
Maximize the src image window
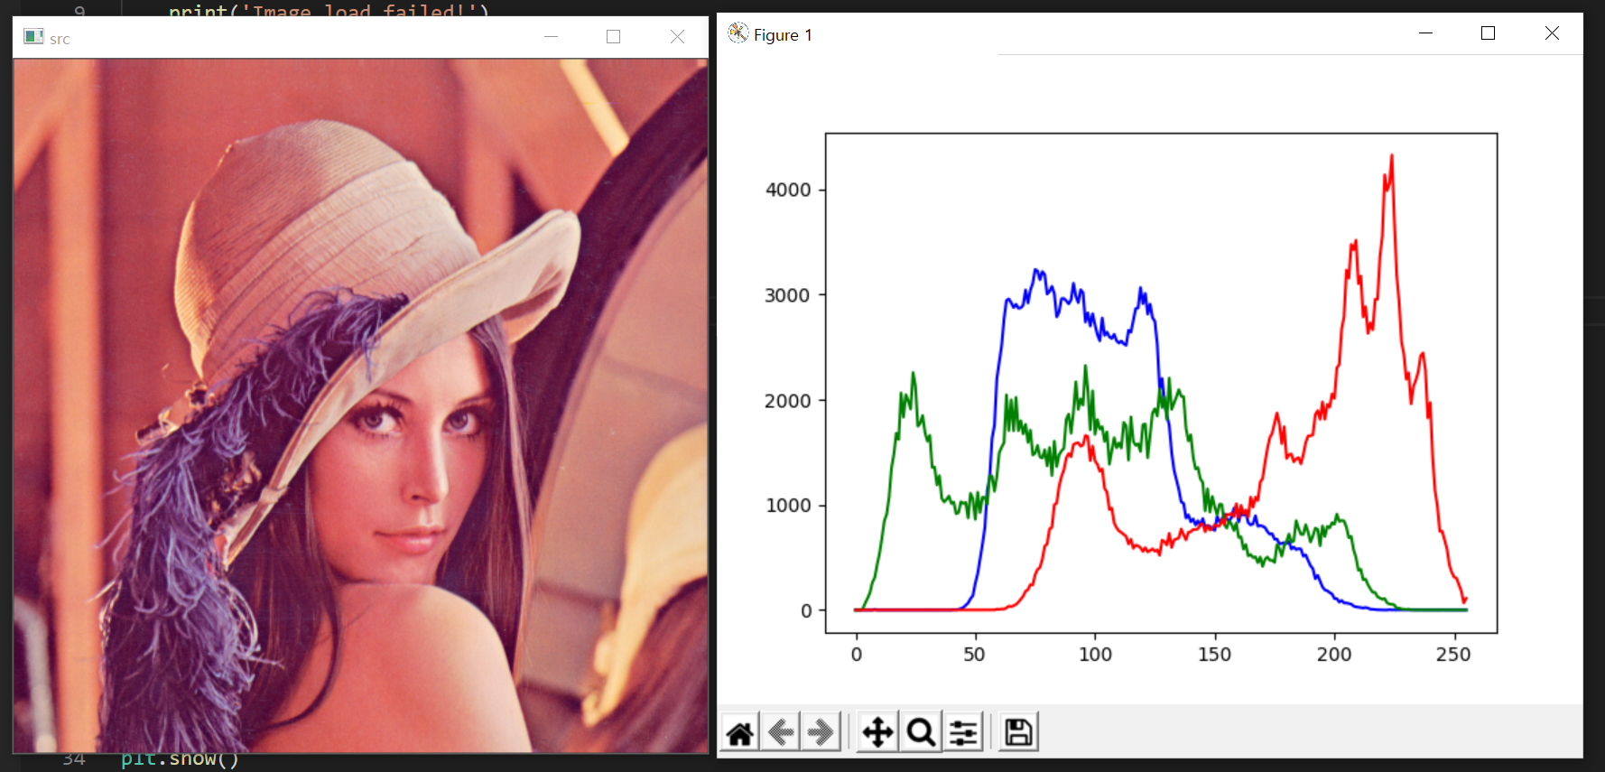(614, 37)
